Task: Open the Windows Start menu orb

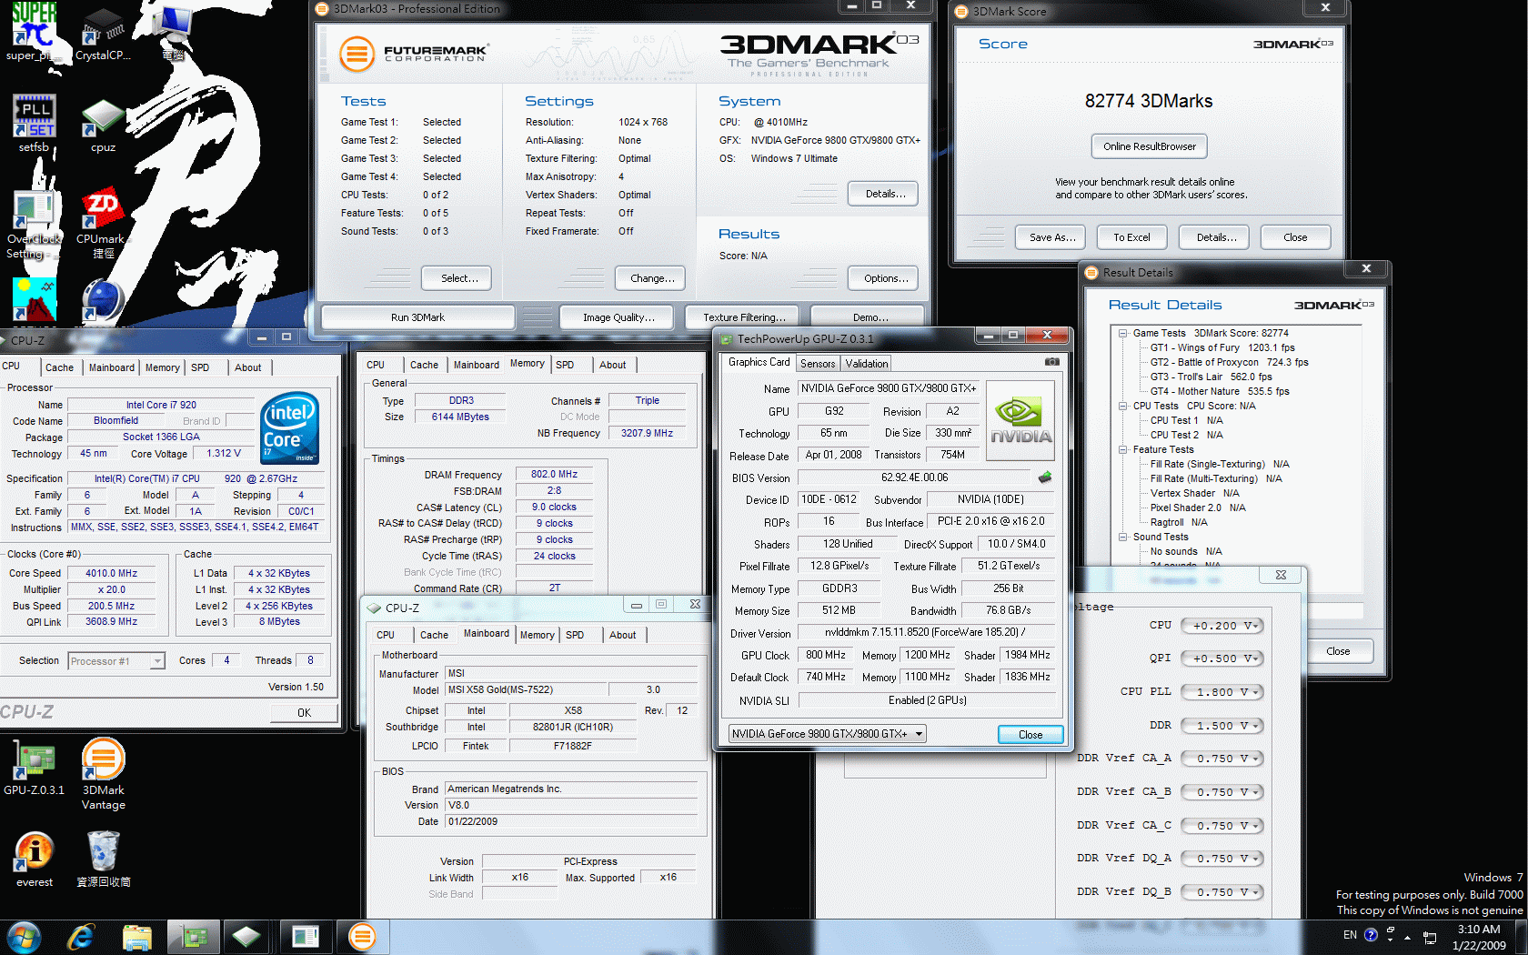Action: click(23, 937)
